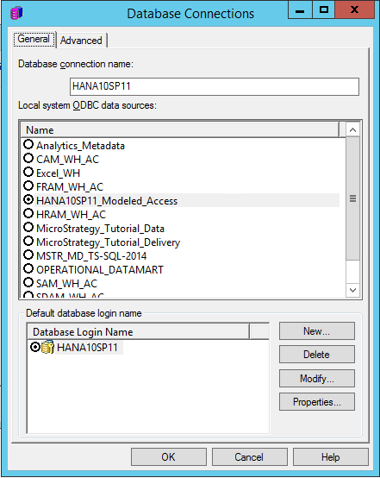Confirm with the OK button
The image size is (380, 478).
tap(169, 457)
